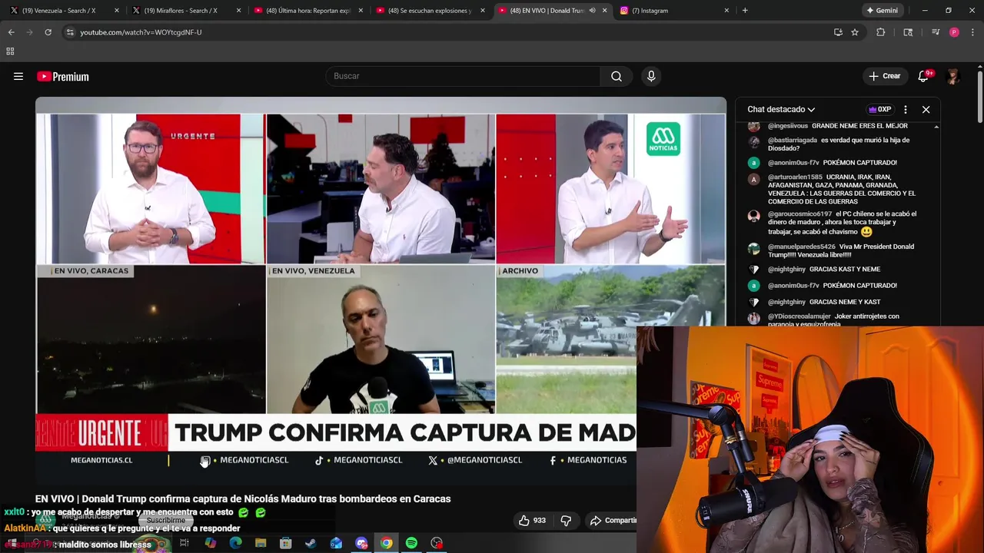The image size is (984, 553).
Task: Open Task View from the taskbar
Action: (184, 544)
